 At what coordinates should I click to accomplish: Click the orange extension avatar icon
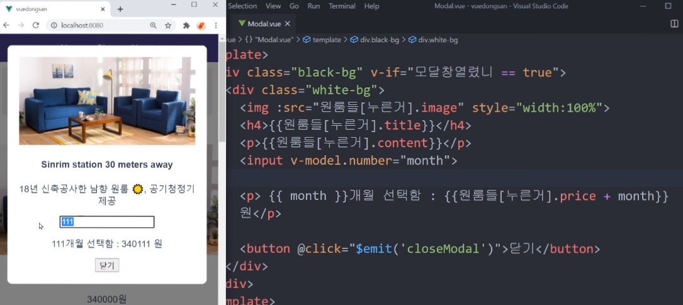pyautogui.click(x=201, y=26)
